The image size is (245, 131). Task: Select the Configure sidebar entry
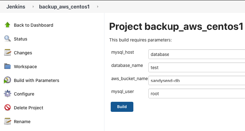[x=24, y=94]
